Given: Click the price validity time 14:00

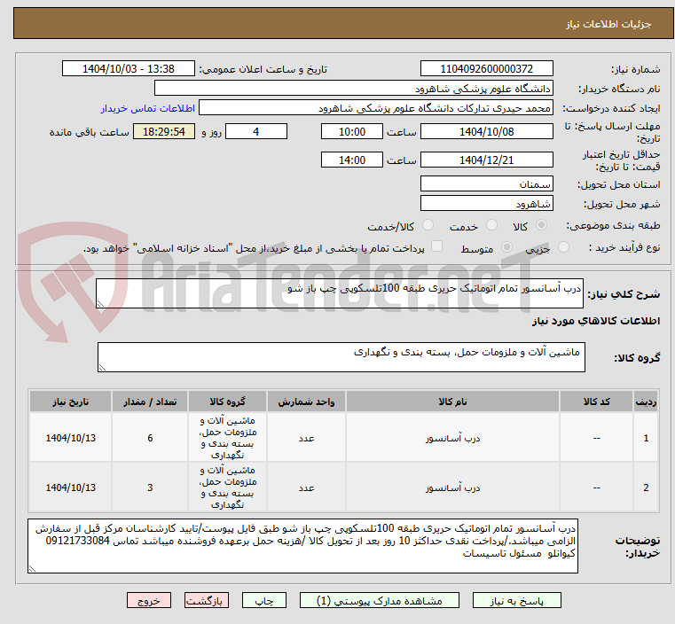Looking at the screenshot, I should (352, 160).
